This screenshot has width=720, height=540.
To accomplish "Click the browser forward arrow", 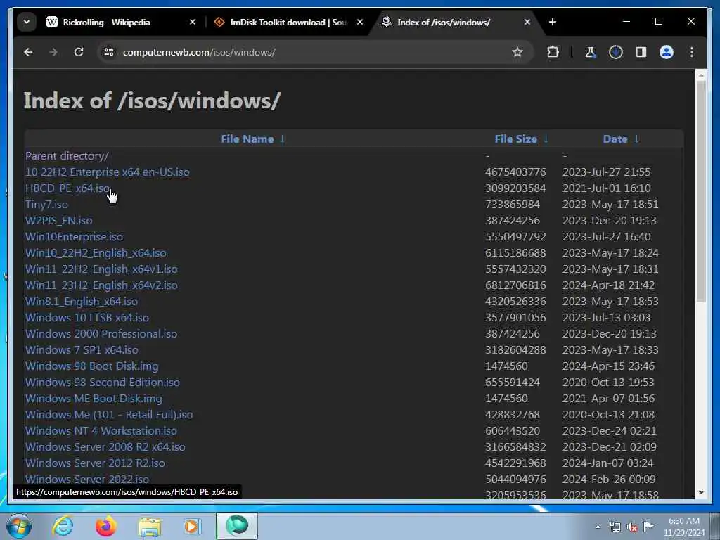I will [53, 52].
